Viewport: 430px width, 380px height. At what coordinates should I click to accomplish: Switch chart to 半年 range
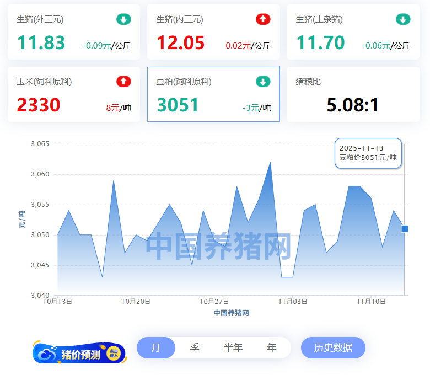(x=233, y=348)
